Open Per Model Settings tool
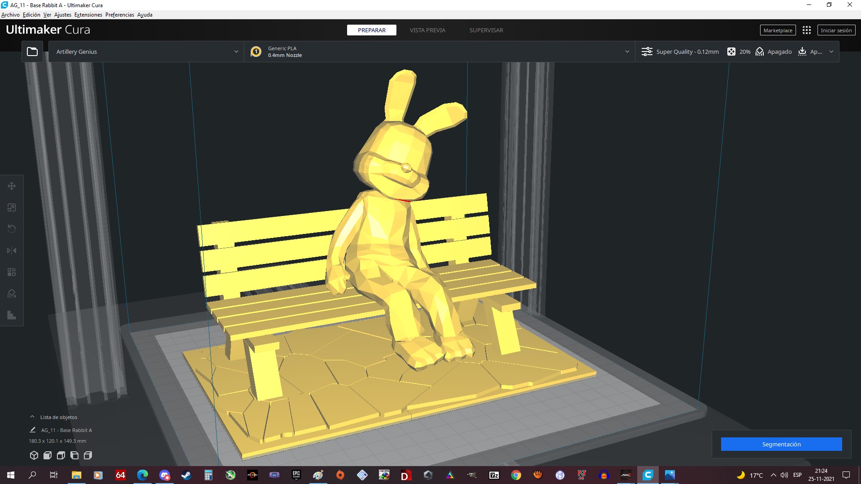Image resolution: width=861 pixels, height=484 pixels. point(12,272)
